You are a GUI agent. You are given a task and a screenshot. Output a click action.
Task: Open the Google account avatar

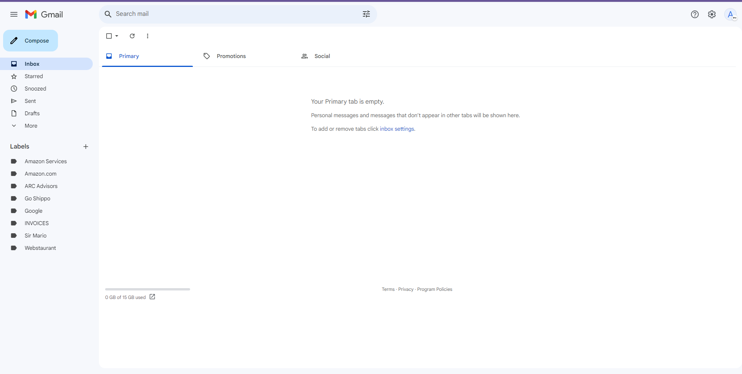point(730,14)
